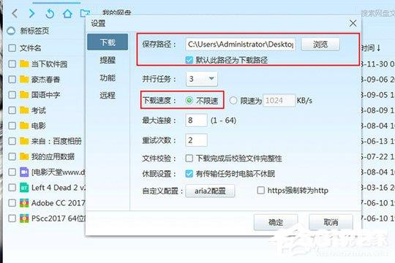This screenshot has width=395, height=263.
Task: Toggle 默认此路径为下载路径 checkbox
Action: click(x=189, y=60)
